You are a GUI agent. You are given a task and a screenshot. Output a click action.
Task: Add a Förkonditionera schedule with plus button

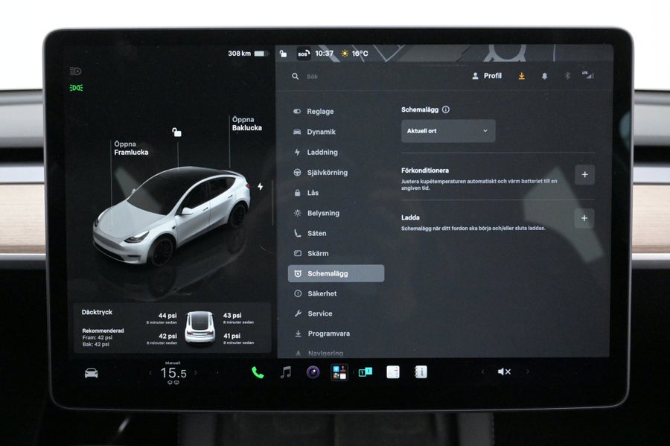coord(584,175)
